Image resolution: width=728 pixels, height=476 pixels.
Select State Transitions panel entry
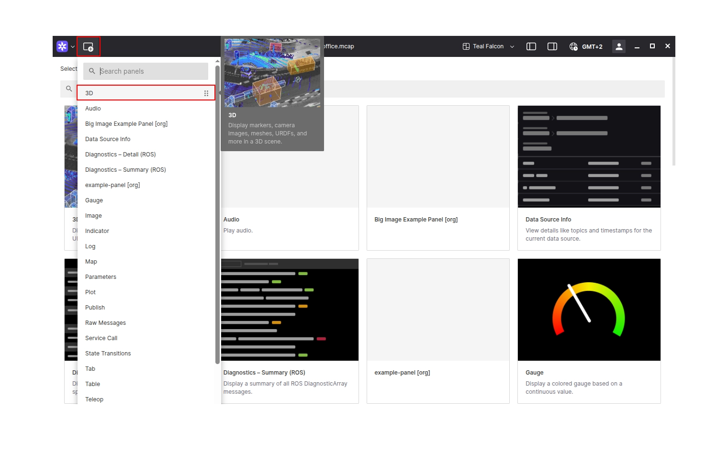point(108,354)
